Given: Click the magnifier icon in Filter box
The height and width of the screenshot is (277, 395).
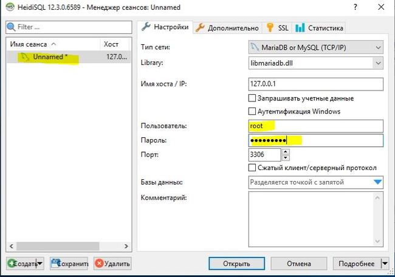Looking at the screenshot, I should [11, 27].
